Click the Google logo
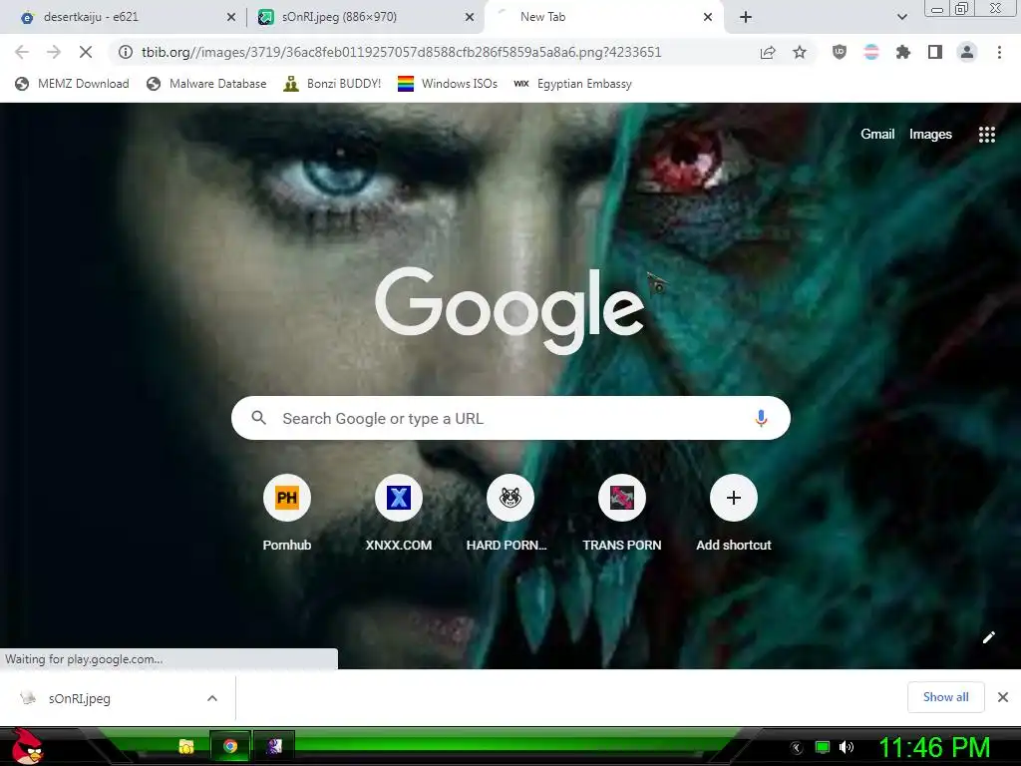1021x766 pixels. [510, 310]
